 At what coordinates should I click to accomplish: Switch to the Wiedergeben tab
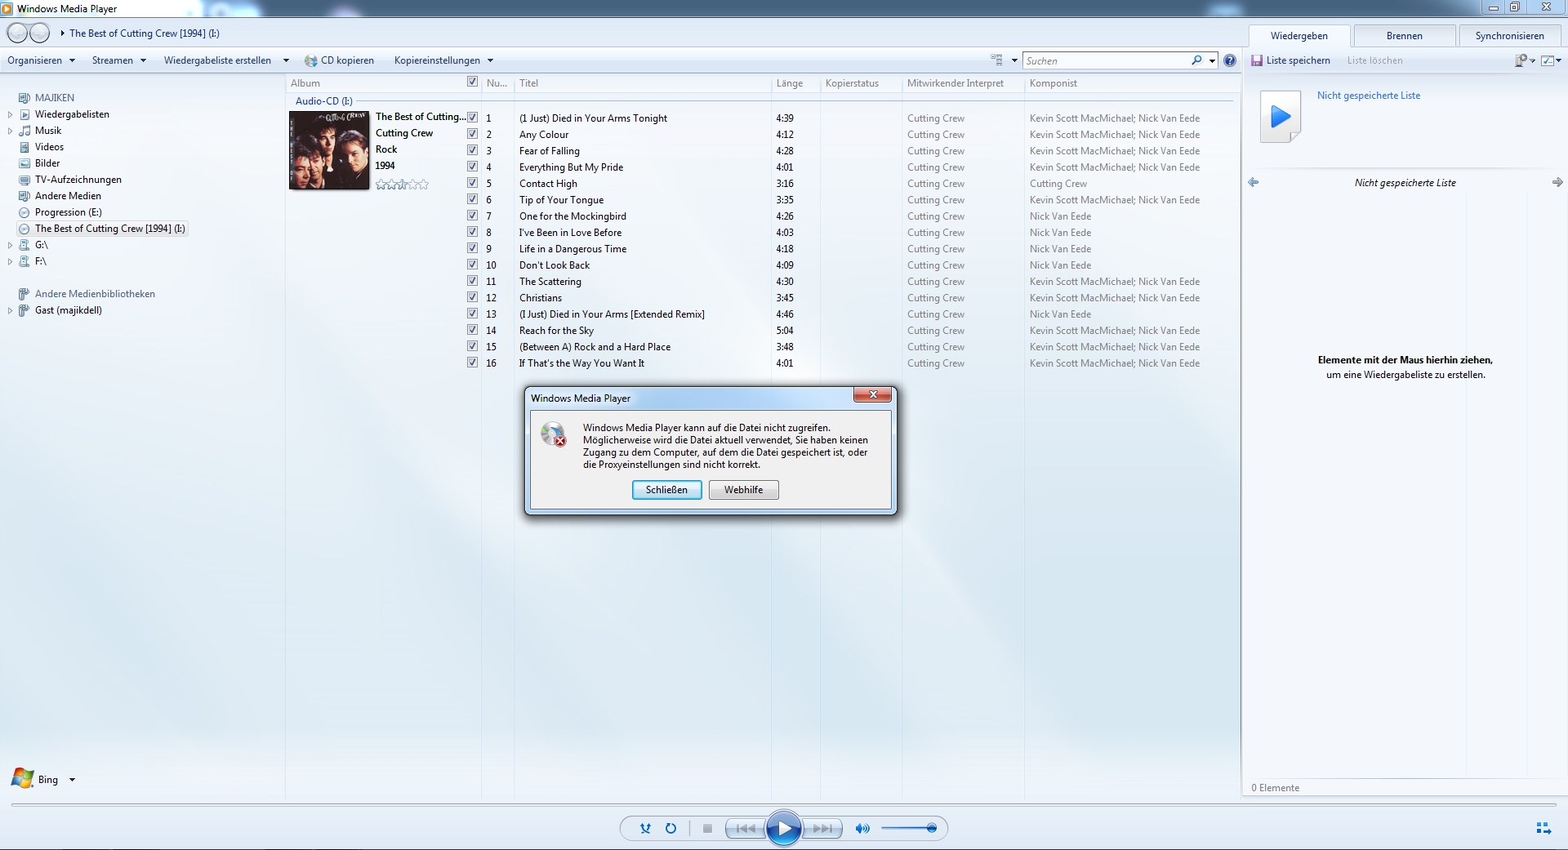pos(1298,36)
